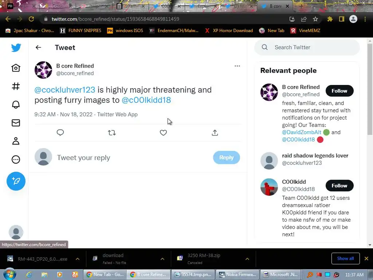Open C00lkidd avatar in Relevant people
Image resolution: width=373 pixels, height=280 pixels.
click(269, 187)
